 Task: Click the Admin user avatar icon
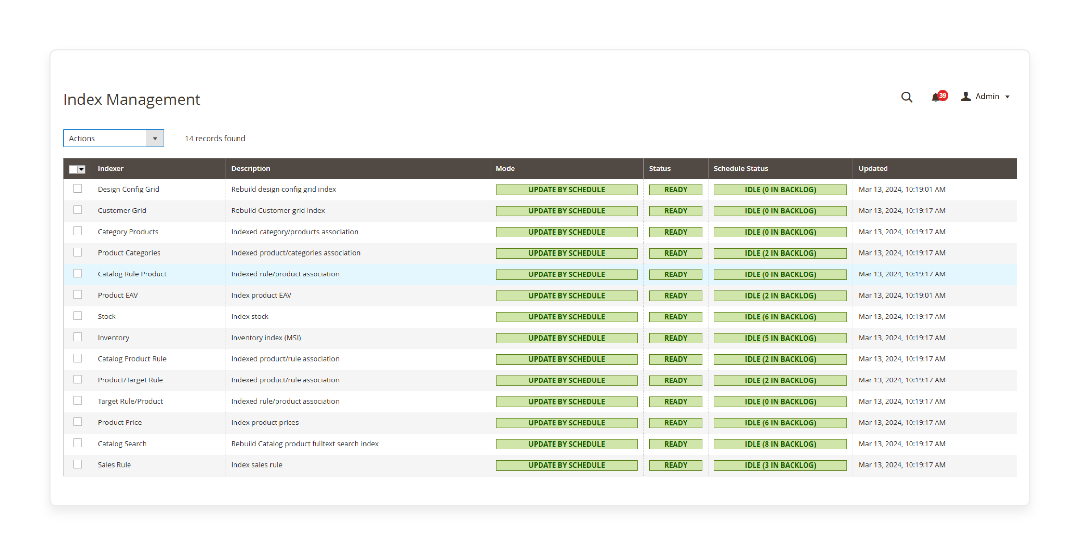[x=965, y=97]
